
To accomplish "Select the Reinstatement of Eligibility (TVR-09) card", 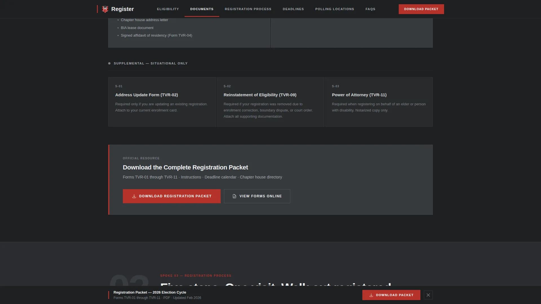I will point(270,102).
